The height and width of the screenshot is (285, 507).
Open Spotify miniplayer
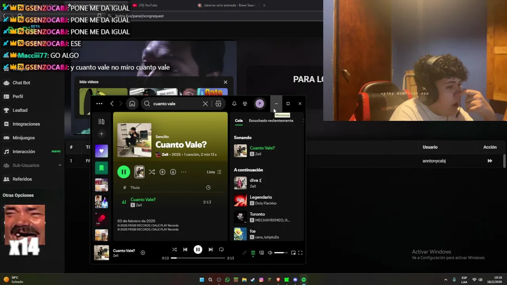[293, 253]
